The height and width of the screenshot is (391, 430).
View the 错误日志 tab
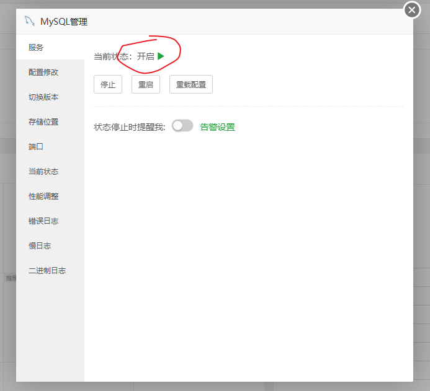(50, 221)
